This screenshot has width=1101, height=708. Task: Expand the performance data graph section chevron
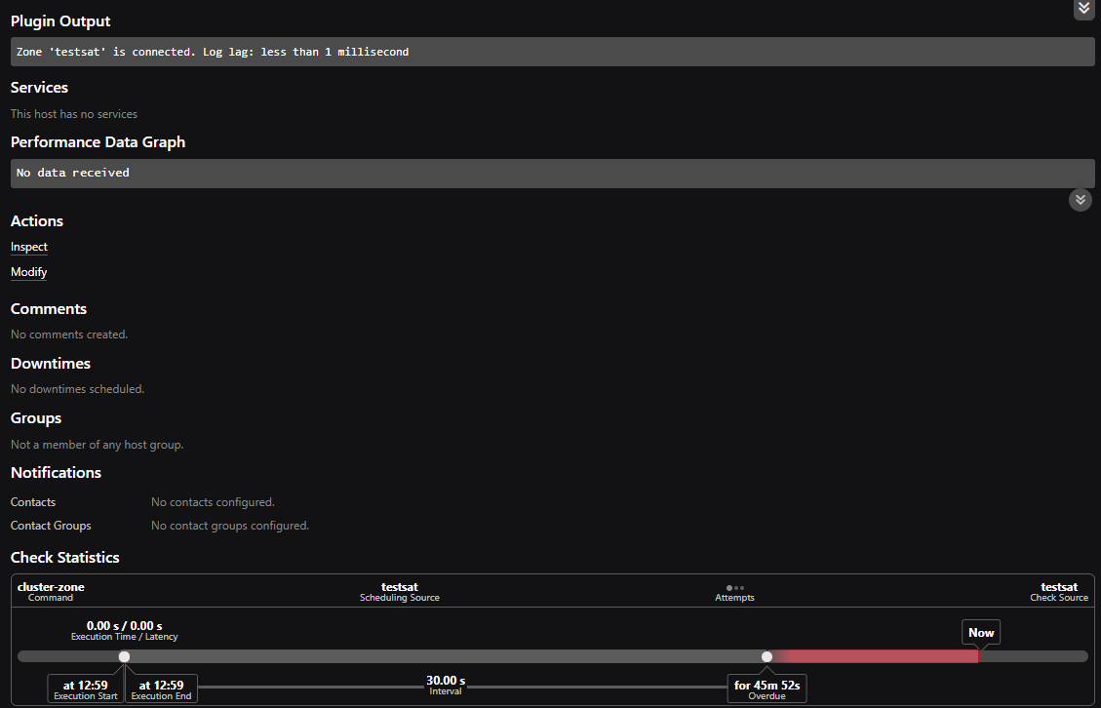pyautogui.click(x=1081, y=200)
